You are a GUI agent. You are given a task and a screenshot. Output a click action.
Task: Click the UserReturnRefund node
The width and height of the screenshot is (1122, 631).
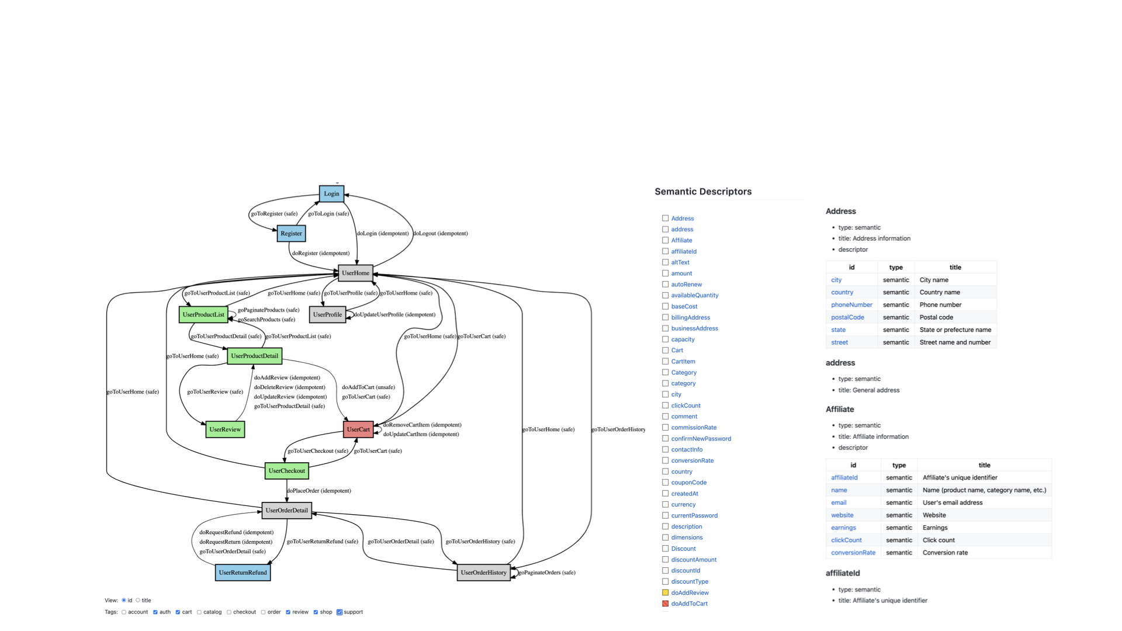pyautogui.click(x=243, y=573)
